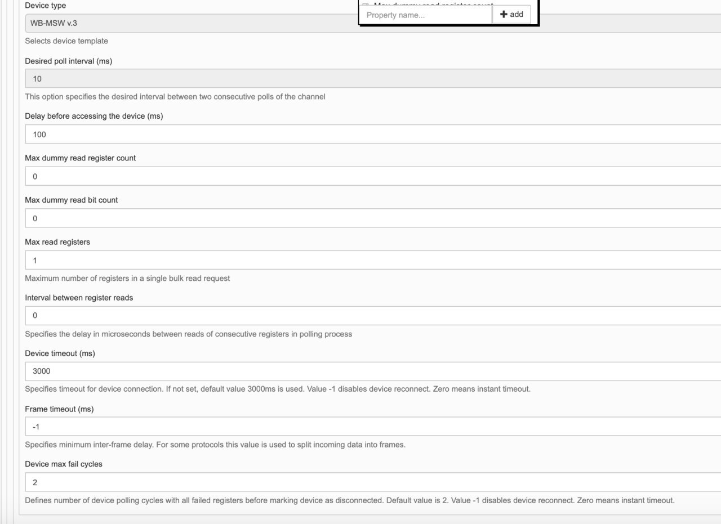Click 'Delay before accessing the device (ms)' label
The image size is (721, 524).
tap(94, 116)
